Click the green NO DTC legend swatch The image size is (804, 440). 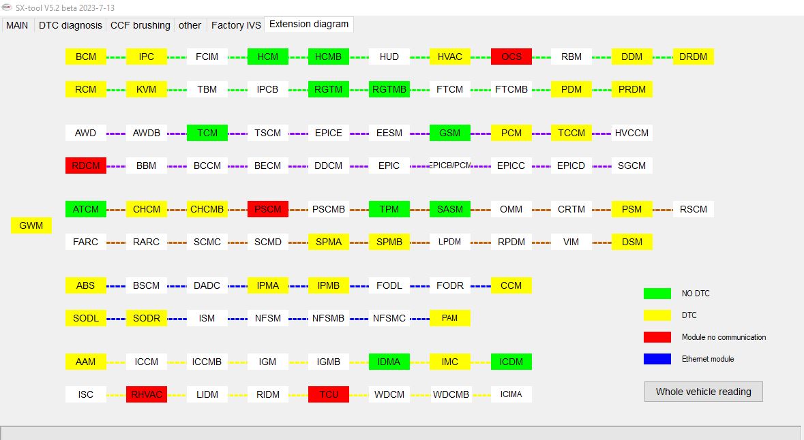[657, 294]
